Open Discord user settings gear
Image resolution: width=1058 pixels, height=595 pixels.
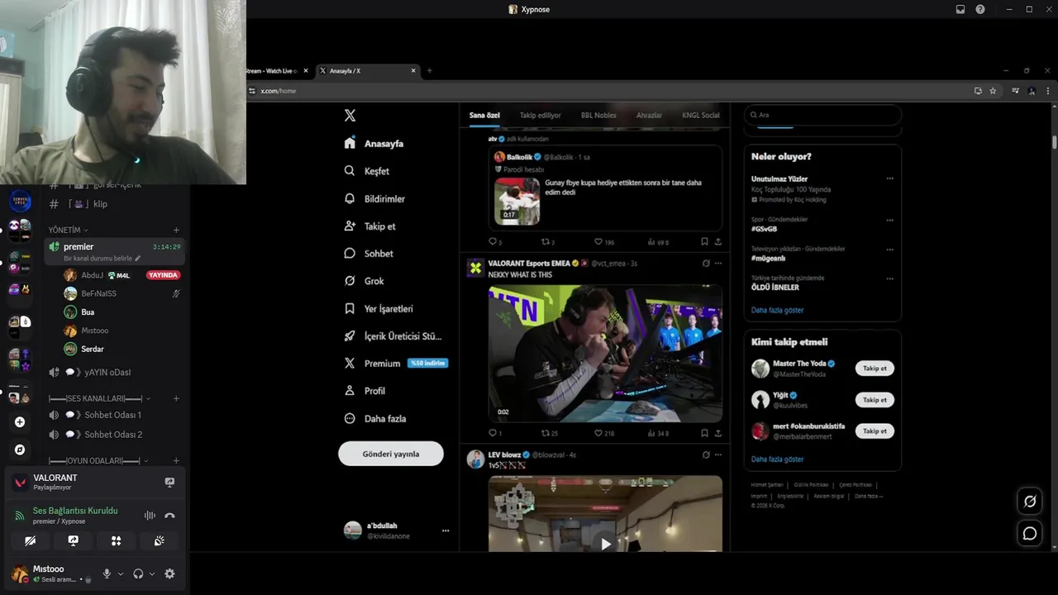click(x=169, y=574)
